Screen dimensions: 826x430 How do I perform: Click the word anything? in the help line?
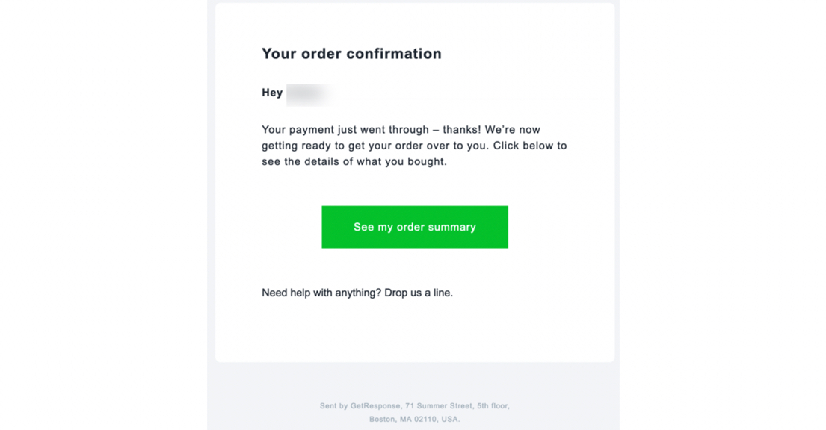pyautogui.click(x=358, y=293)
